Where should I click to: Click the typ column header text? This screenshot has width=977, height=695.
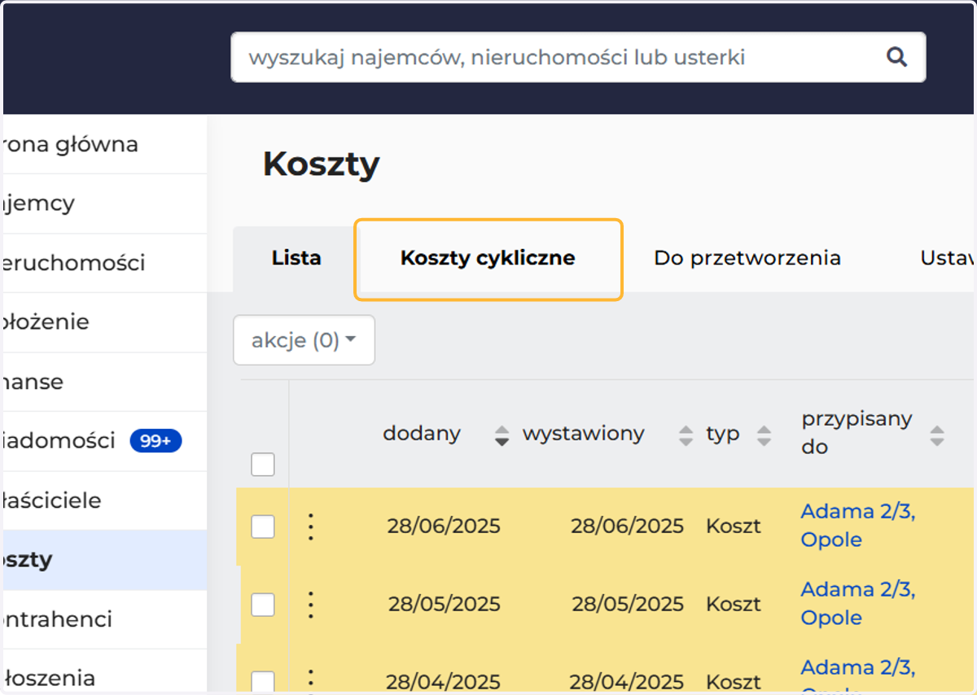pyautogui.click(x=723, y=435)
